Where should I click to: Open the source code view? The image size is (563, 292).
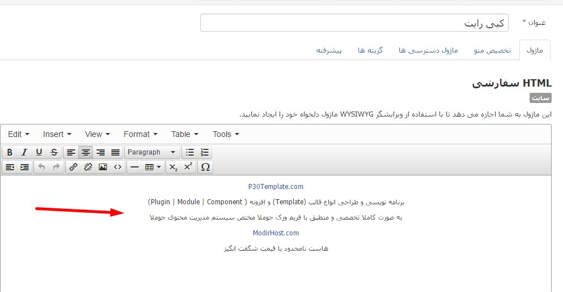pos(117,167)
